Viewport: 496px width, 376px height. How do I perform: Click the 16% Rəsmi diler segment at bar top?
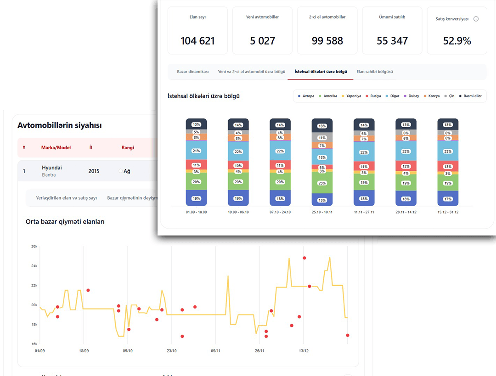tap(322, 125)
